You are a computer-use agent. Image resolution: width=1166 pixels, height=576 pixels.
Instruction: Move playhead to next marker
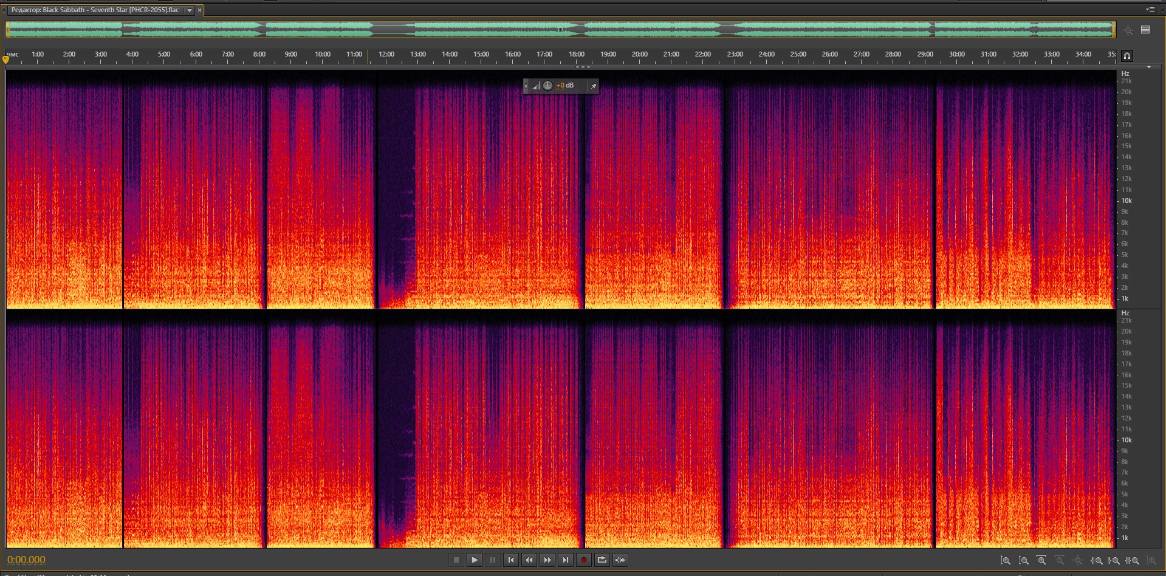[566, 560]
